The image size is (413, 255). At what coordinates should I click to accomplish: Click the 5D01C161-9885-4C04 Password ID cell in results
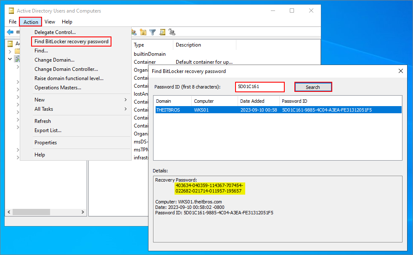(327, 110)
